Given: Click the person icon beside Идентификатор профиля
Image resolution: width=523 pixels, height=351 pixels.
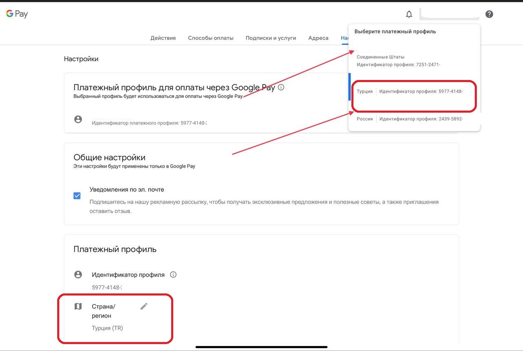Looking at the screenshot, I should [x=78, y=275].
